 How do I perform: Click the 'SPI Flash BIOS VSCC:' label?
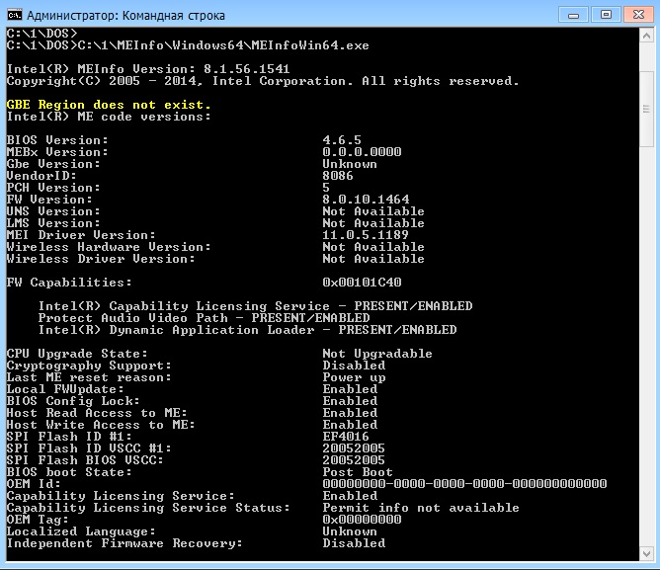[x=85, y=460]
